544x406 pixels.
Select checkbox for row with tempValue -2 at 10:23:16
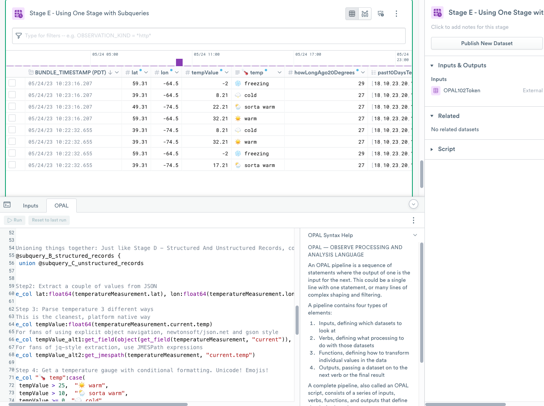point(12,83)
